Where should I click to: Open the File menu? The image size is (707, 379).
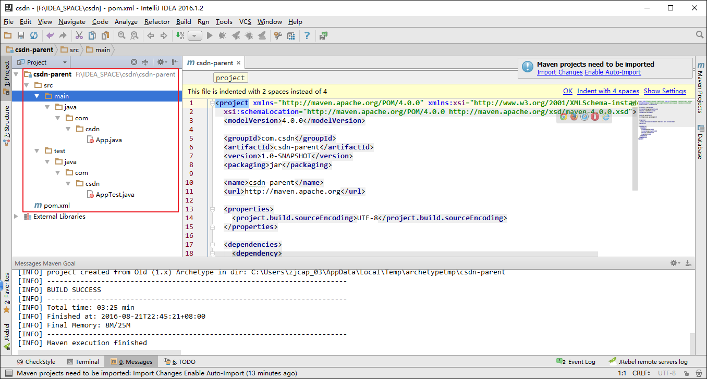click(8, 22)
